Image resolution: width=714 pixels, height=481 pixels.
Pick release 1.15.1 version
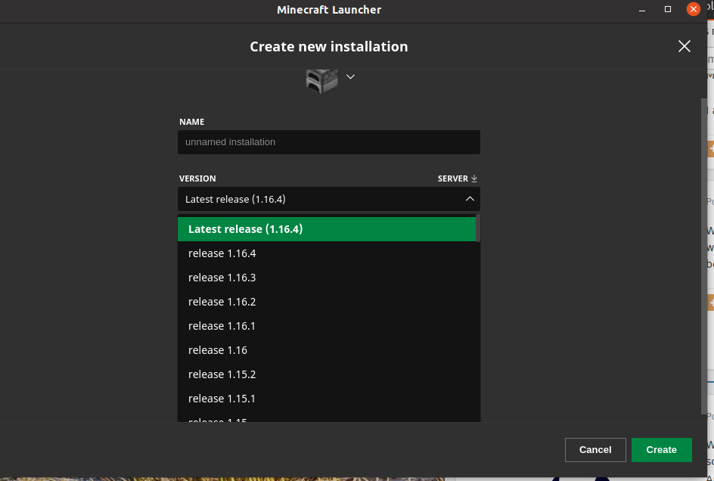coord(327,398)
